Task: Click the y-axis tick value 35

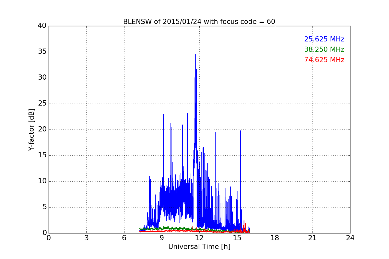Action: click(42, 52)
